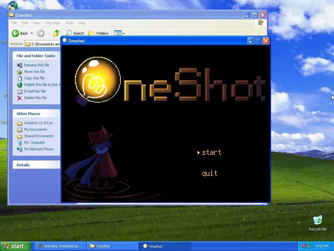Click the Windows flag logo in Explorer
The width and height of the screenshot is (334, 251).
point(260,23)
